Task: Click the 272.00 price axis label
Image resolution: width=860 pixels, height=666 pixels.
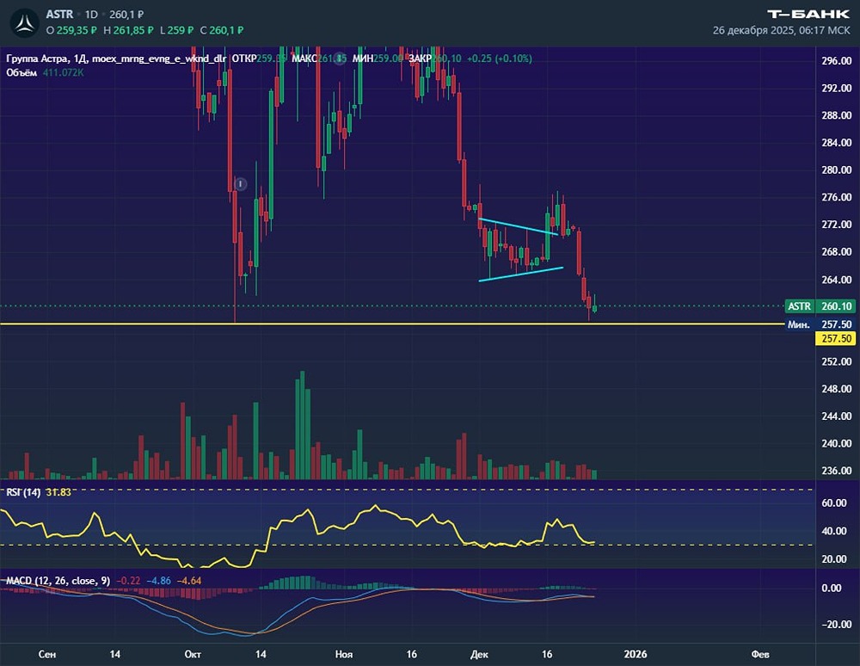Action: (x=836, y=225)
